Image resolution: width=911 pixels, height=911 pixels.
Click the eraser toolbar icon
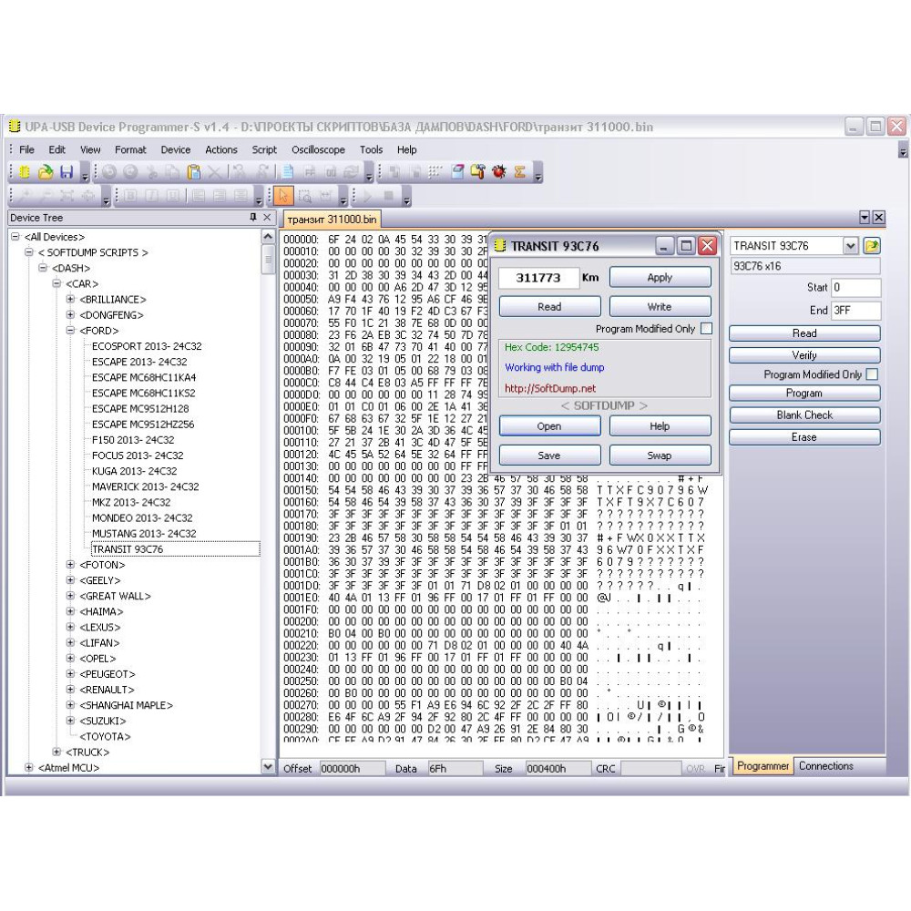click(458, 172)
